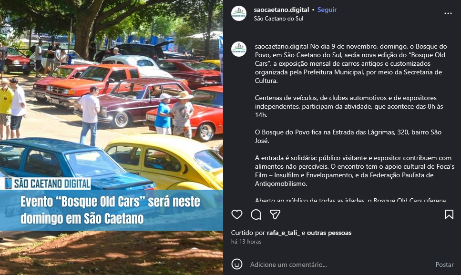461x275 pixels.
Task: Open the emoji picker smiley icon
Action: pyautogui.click(x=236, y=264)
